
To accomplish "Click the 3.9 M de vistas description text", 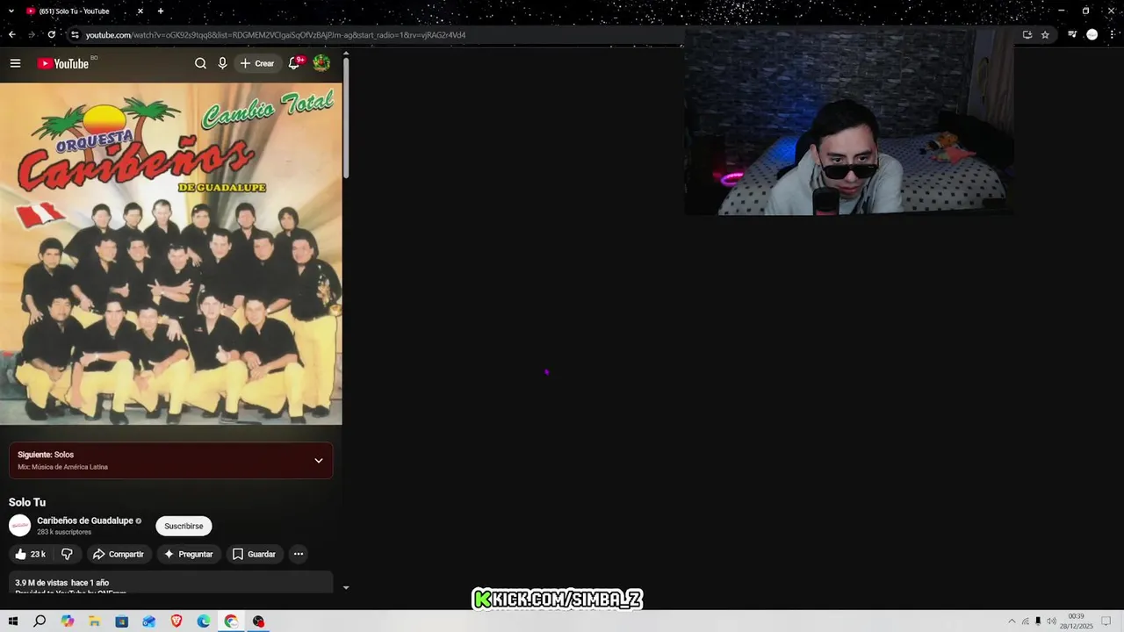I will [x=61, y=583].
